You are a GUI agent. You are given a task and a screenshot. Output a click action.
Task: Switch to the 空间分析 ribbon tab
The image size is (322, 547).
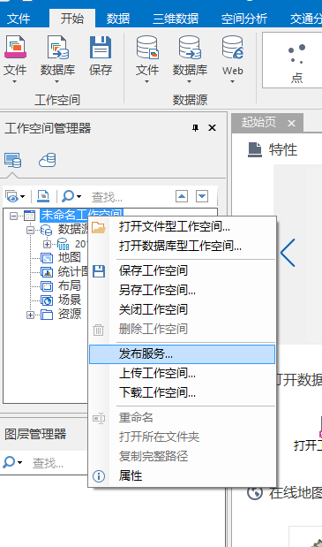244,19
